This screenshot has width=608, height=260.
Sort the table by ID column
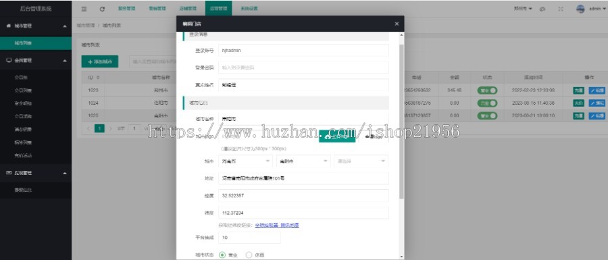(x=98, y=78)
